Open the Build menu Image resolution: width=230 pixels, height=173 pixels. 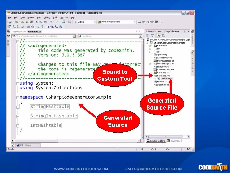(x=39, y=18)
